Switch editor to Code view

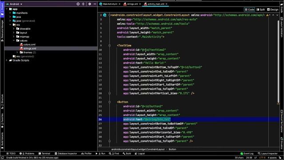click(249, 9)
